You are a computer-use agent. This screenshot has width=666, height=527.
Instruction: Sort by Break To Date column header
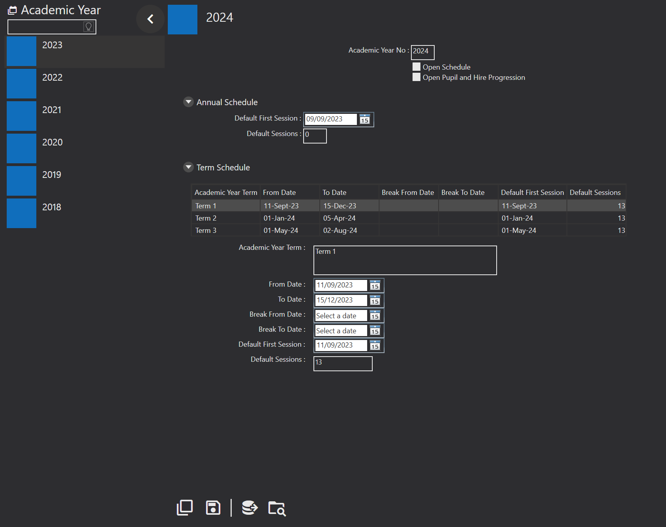point(468,193)
